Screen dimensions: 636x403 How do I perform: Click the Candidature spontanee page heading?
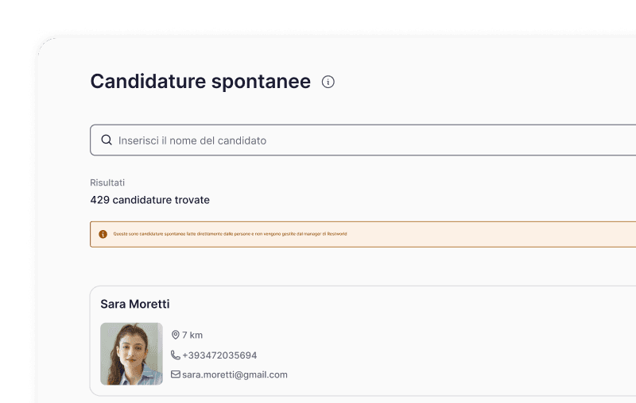coord(200,82)
